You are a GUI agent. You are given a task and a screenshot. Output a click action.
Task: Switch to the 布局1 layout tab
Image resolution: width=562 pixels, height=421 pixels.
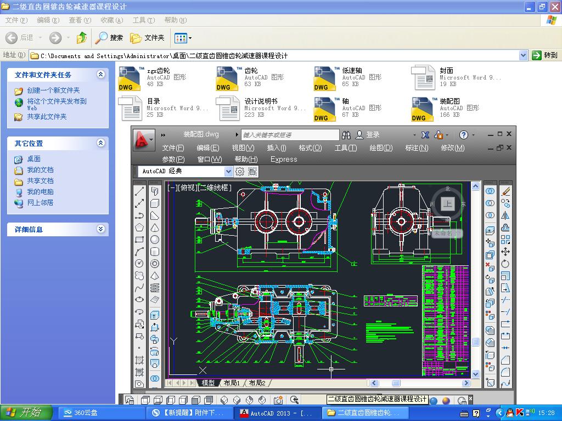(x=231, y=383)
